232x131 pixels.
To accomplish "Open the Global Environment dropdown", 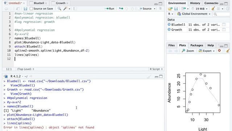I will pyautogui.click(x=194, y=14).
